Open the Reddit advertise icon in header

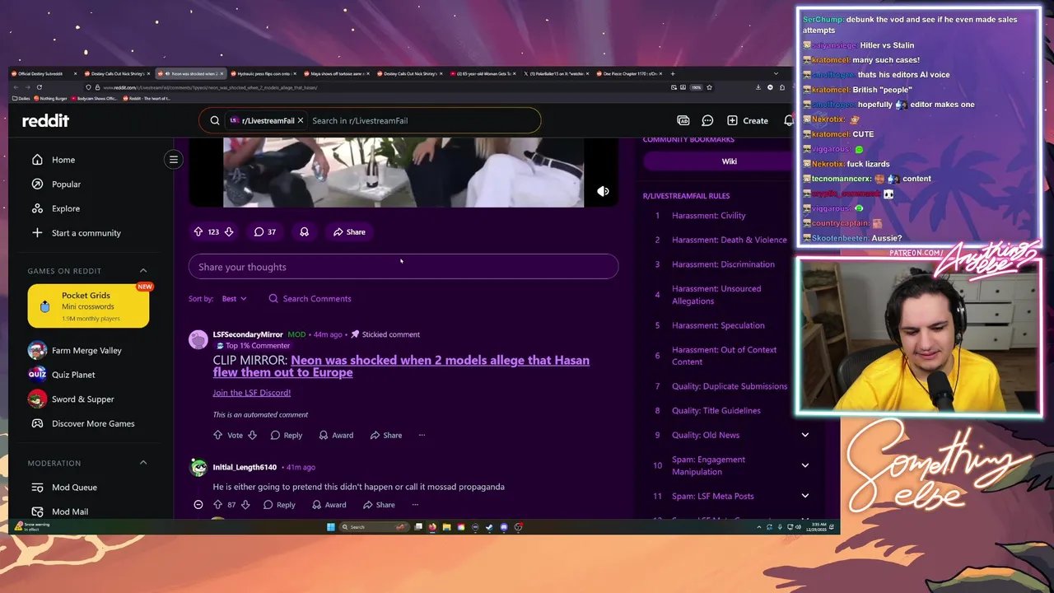click(683, 120)
